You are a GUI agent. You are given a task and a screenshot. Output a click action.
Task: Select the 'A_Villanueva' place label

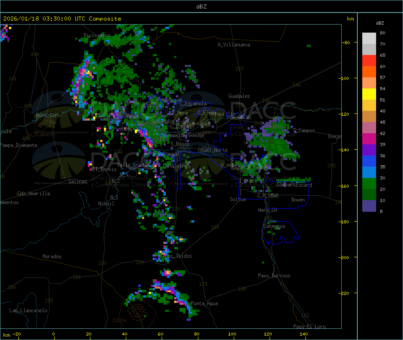tap(234, 45)
